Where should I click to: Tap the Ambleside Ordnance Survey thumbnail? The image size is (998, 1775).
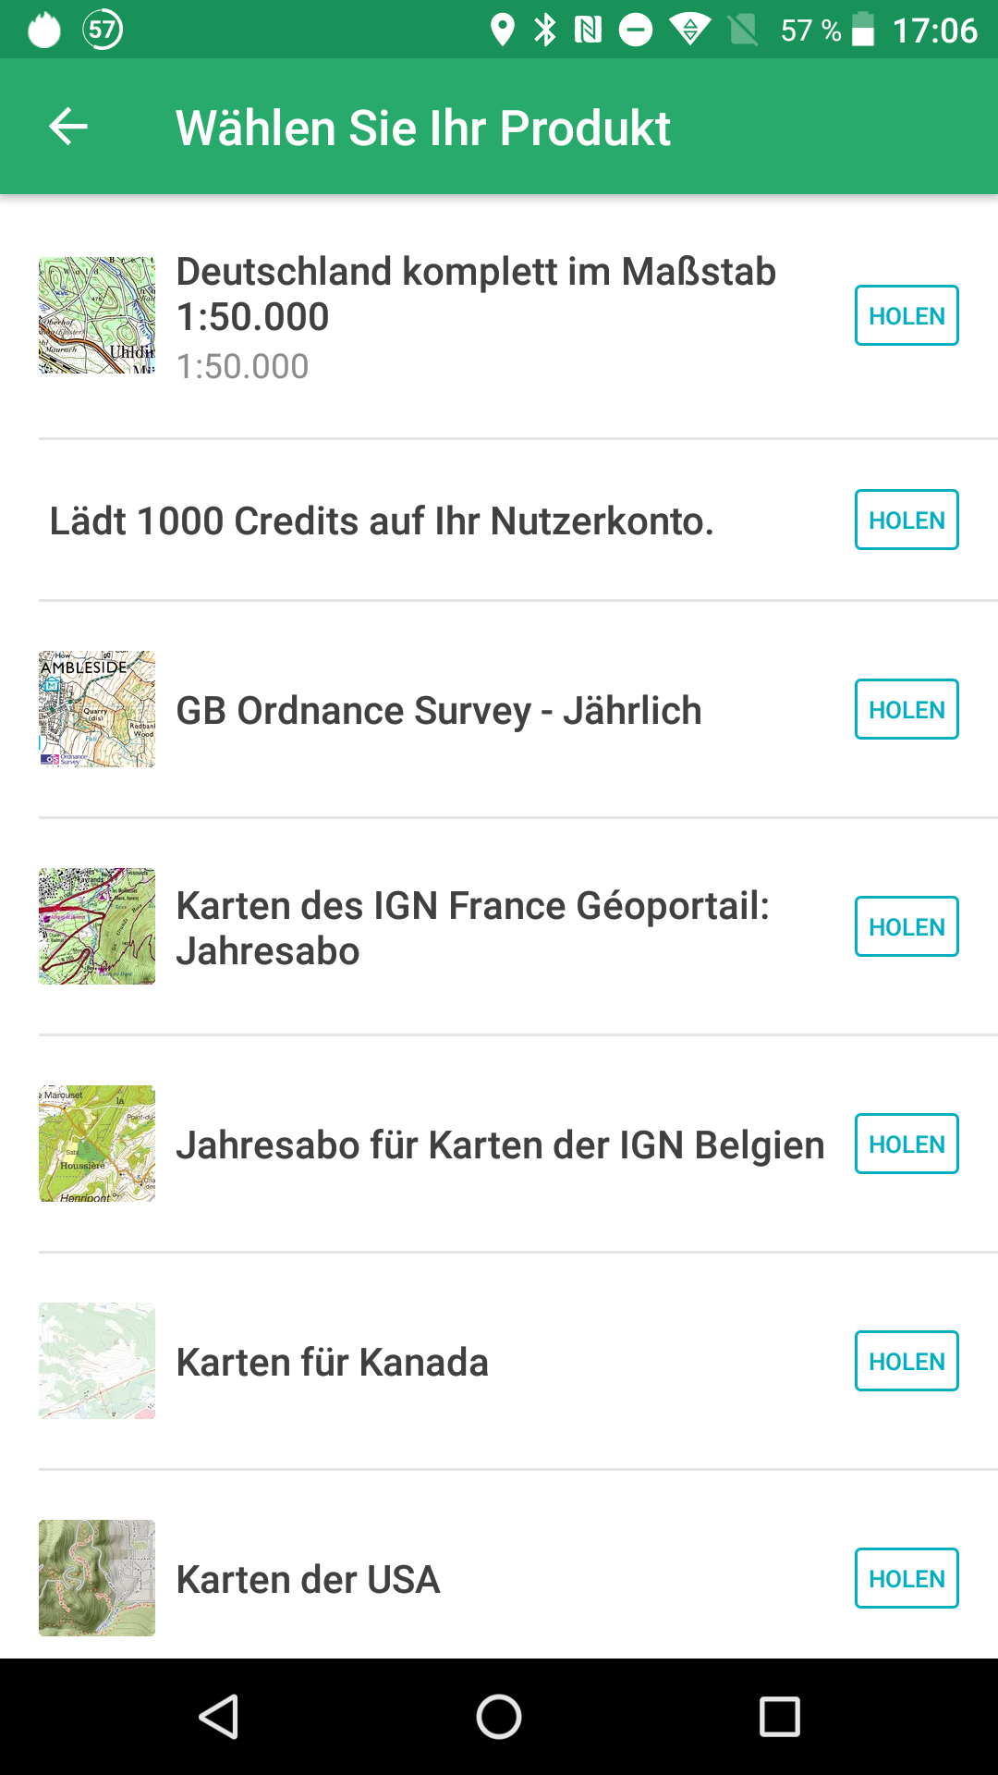[x=97, y=709]
